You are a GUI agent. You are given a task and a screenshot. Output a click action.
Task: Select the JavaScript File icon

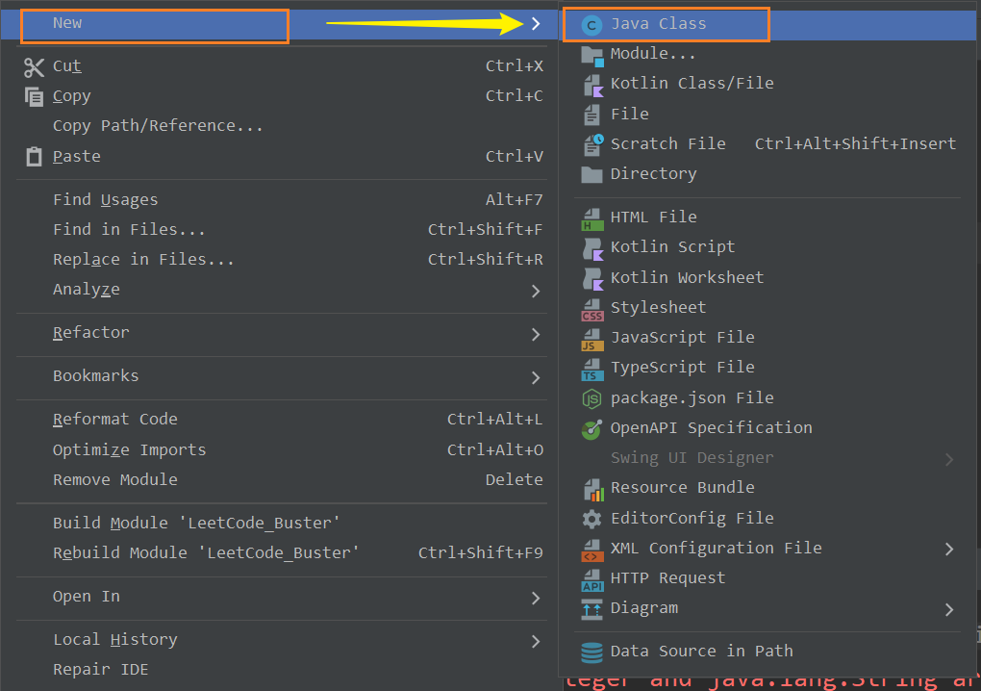(591, 337)
